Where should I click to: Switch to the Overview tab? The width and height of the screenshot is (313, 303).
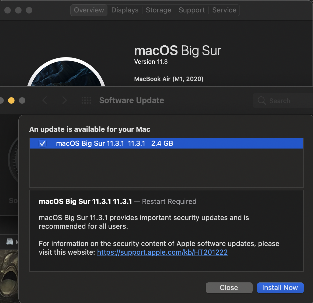89,10
